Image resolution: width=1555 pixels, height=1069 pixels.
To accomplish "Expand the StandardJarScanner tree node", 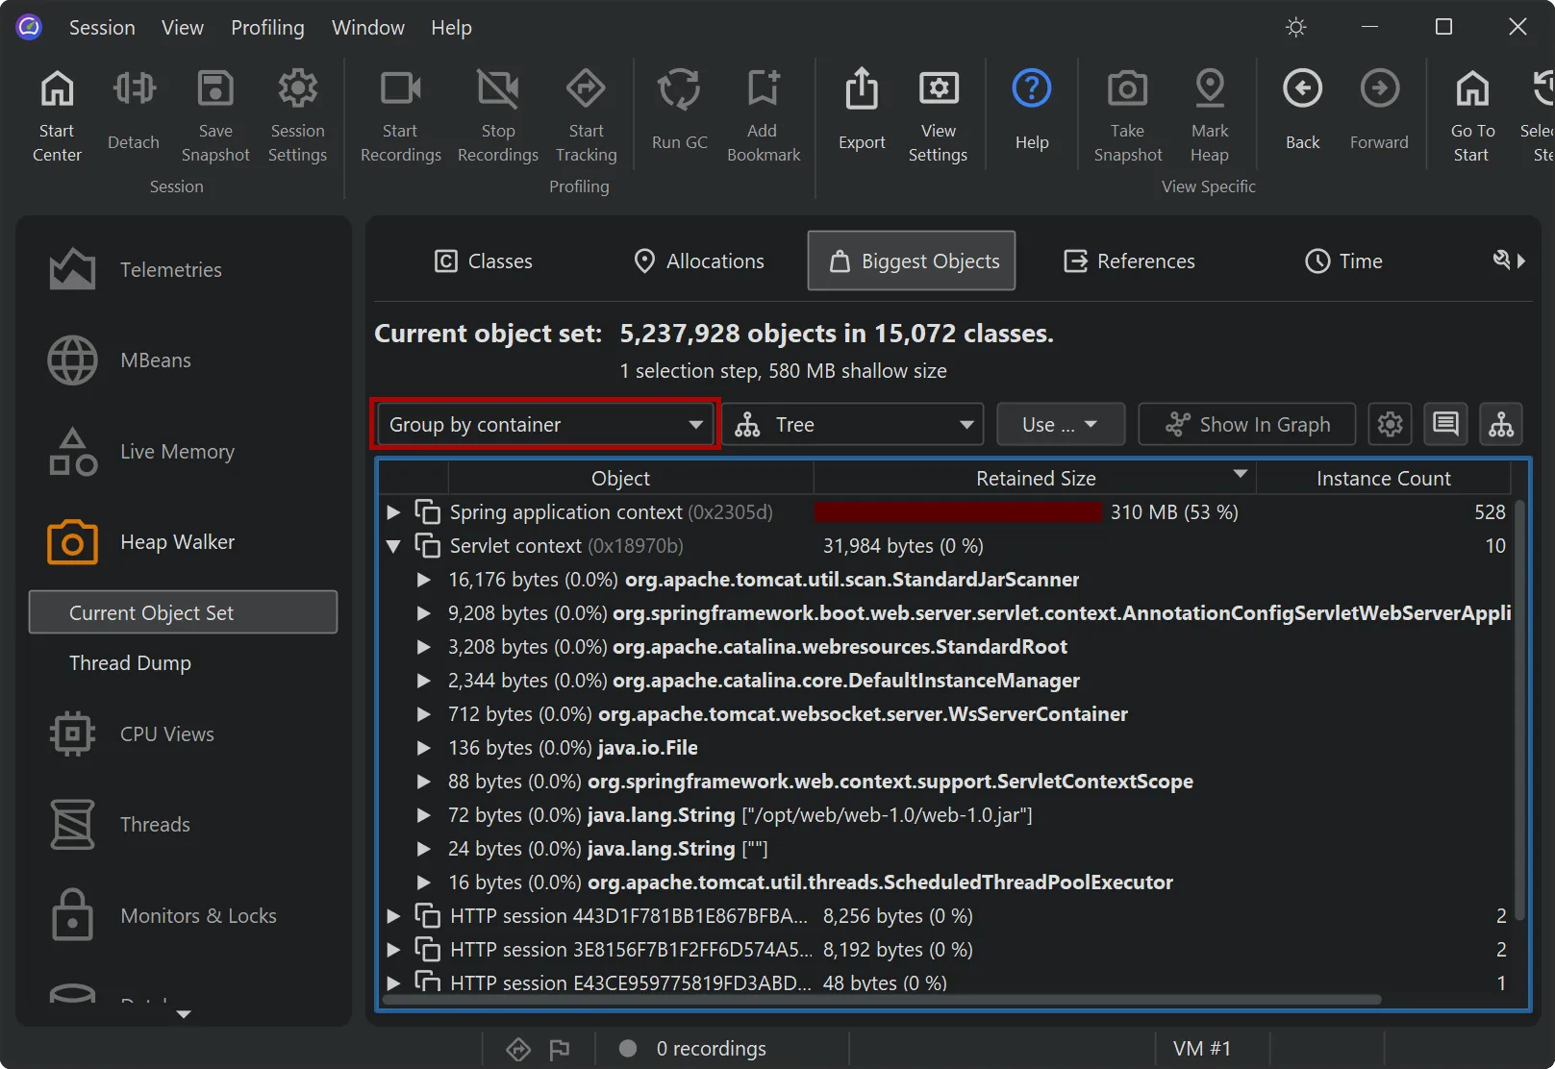I will tap(423, 580).
